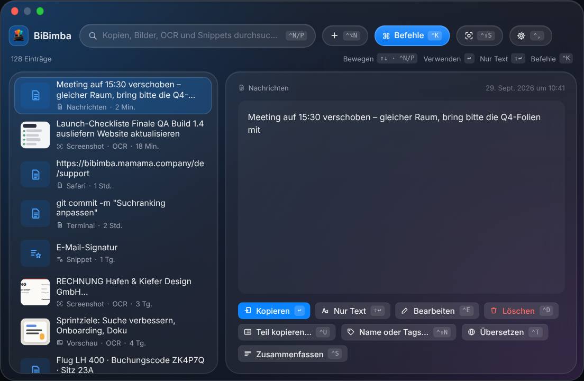
Task: Click the document icon of Meeting entry
Action: [x=35, y=96]
